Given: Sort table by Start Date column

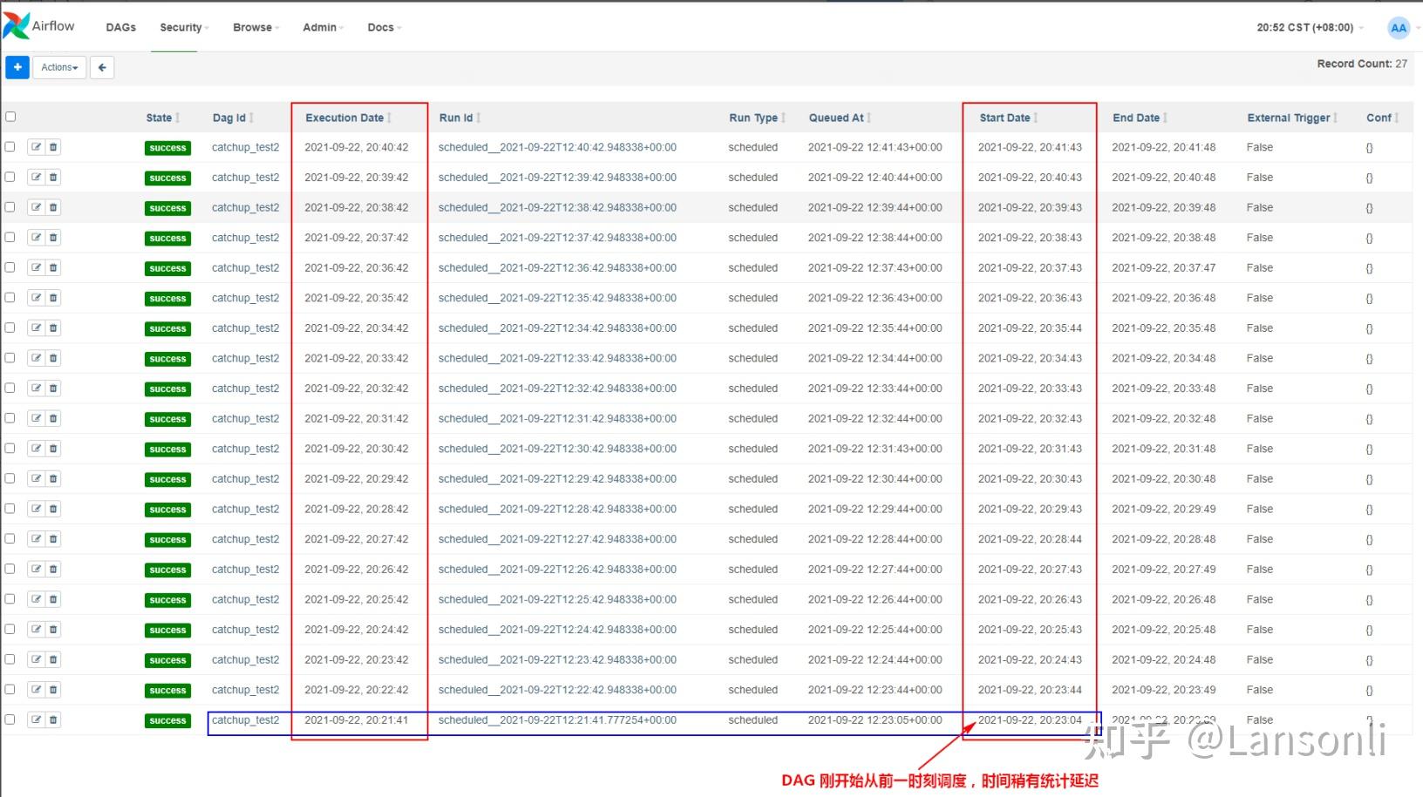Looking at the screenshot, I should [x=1009, y=118].
